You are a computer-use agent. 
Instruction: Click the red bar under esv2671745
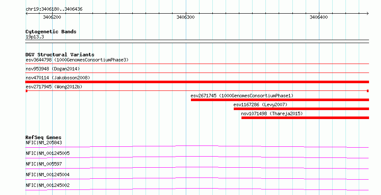280,100
